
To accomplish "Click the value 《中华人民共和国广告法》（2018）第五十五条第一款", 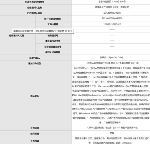I will [112, 127].
